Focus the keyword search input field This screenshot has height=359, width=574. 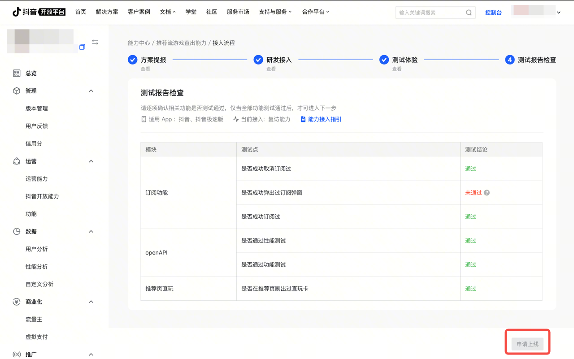(x=430, y=13)
